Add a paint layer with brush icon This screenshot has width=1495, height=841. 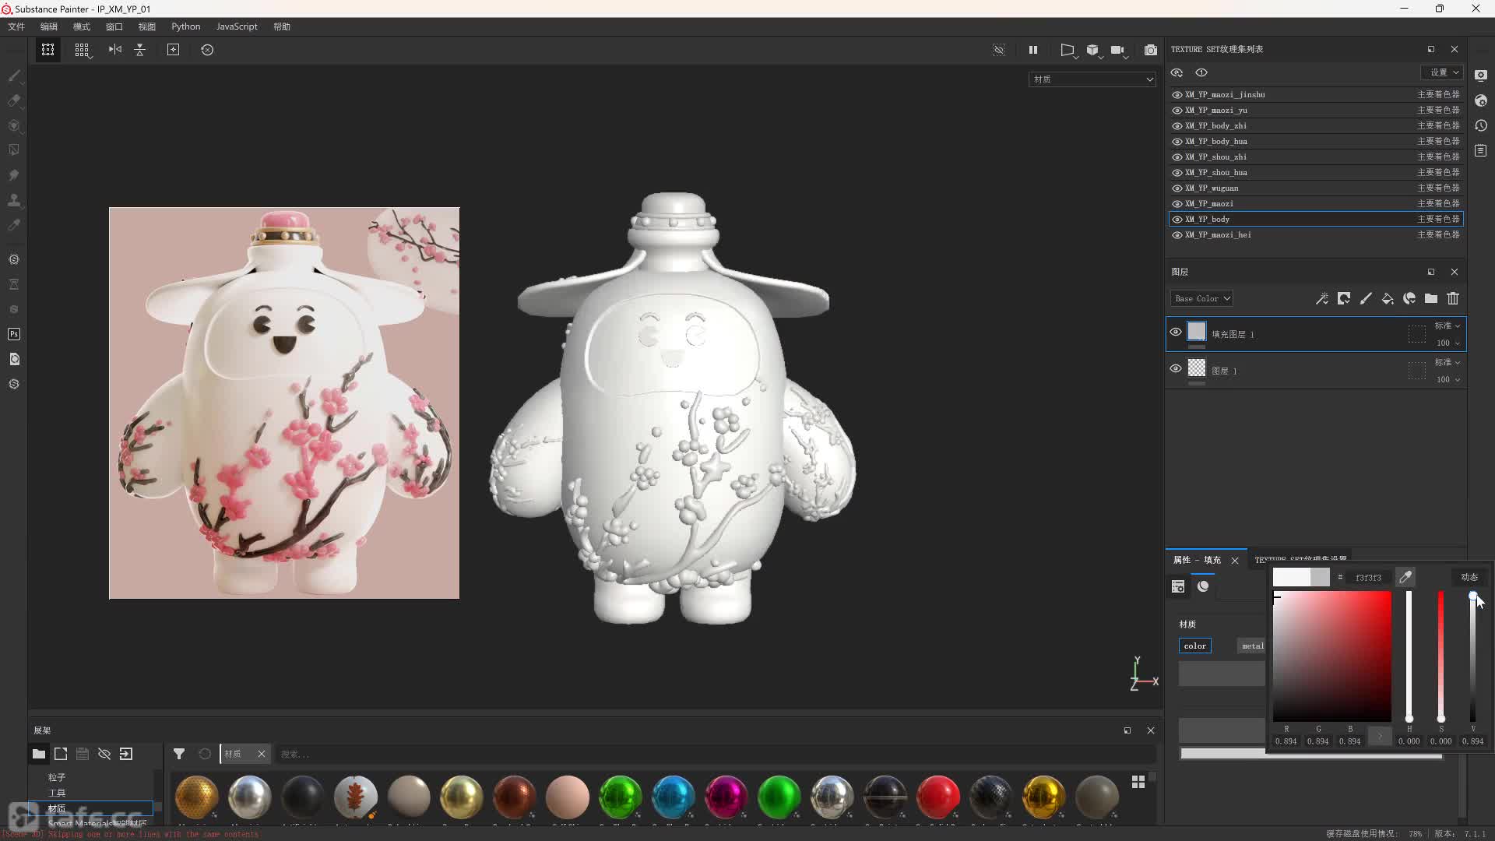pyautogui.click(x=1366, y=298)
